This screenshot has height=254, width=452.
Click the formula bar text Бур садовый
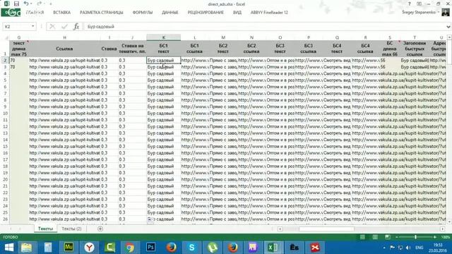click(x=100, y=27)
